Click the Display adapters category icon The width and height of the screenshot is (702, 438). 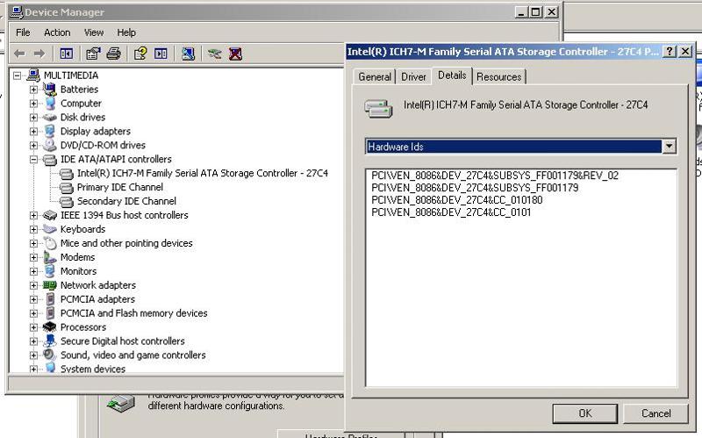pyautogui.click(x=50, y=131)
